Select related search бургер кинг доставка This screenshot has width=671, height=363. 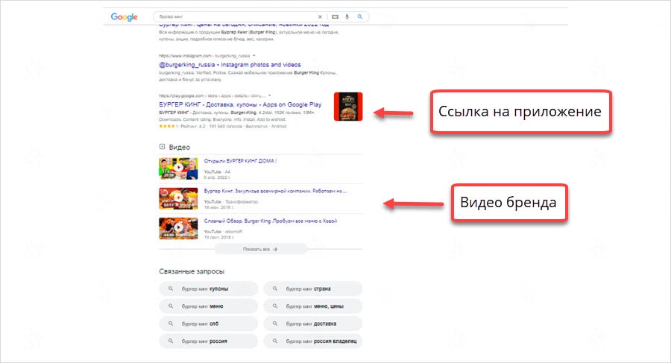pyautogui.click(x=313, y=323)
